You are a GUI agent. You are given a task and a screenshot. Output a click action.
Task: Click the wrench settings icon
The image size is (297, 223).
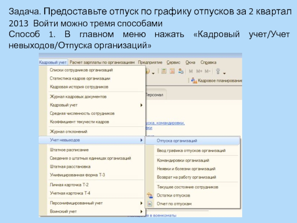point(218,71)
